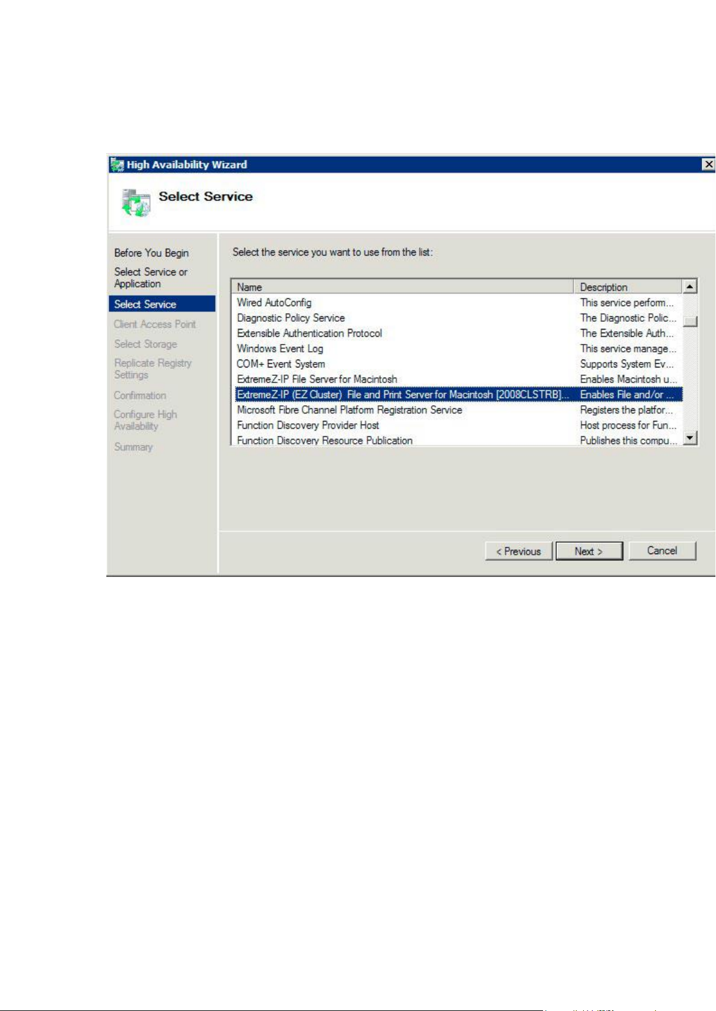The width and height of the screenshot is (716, 1011).
Task: Click the Select Service header icon
Action: [136, 202]
